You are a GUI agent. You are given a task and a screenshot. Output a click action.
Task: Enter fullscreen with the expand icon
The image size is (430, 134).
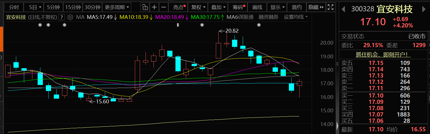pos(331,7)
